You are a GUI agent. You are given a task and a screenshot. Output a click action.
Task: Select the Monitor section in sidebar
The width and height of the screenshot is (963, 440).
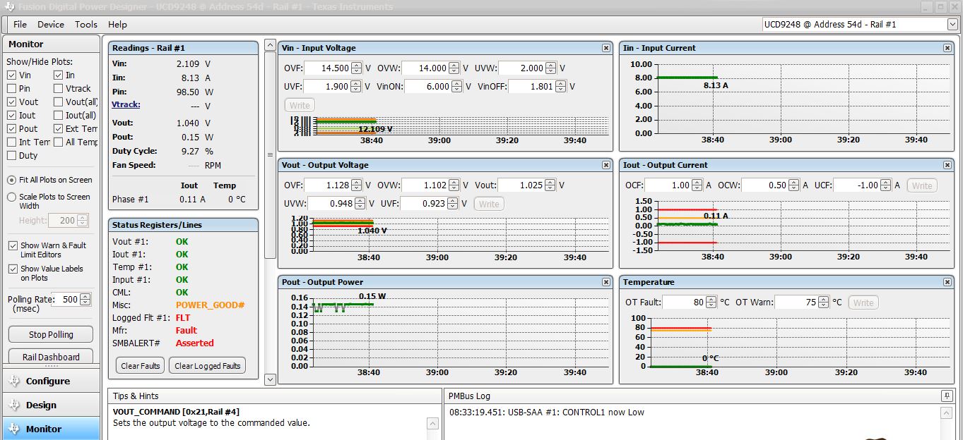coord(51,429)
